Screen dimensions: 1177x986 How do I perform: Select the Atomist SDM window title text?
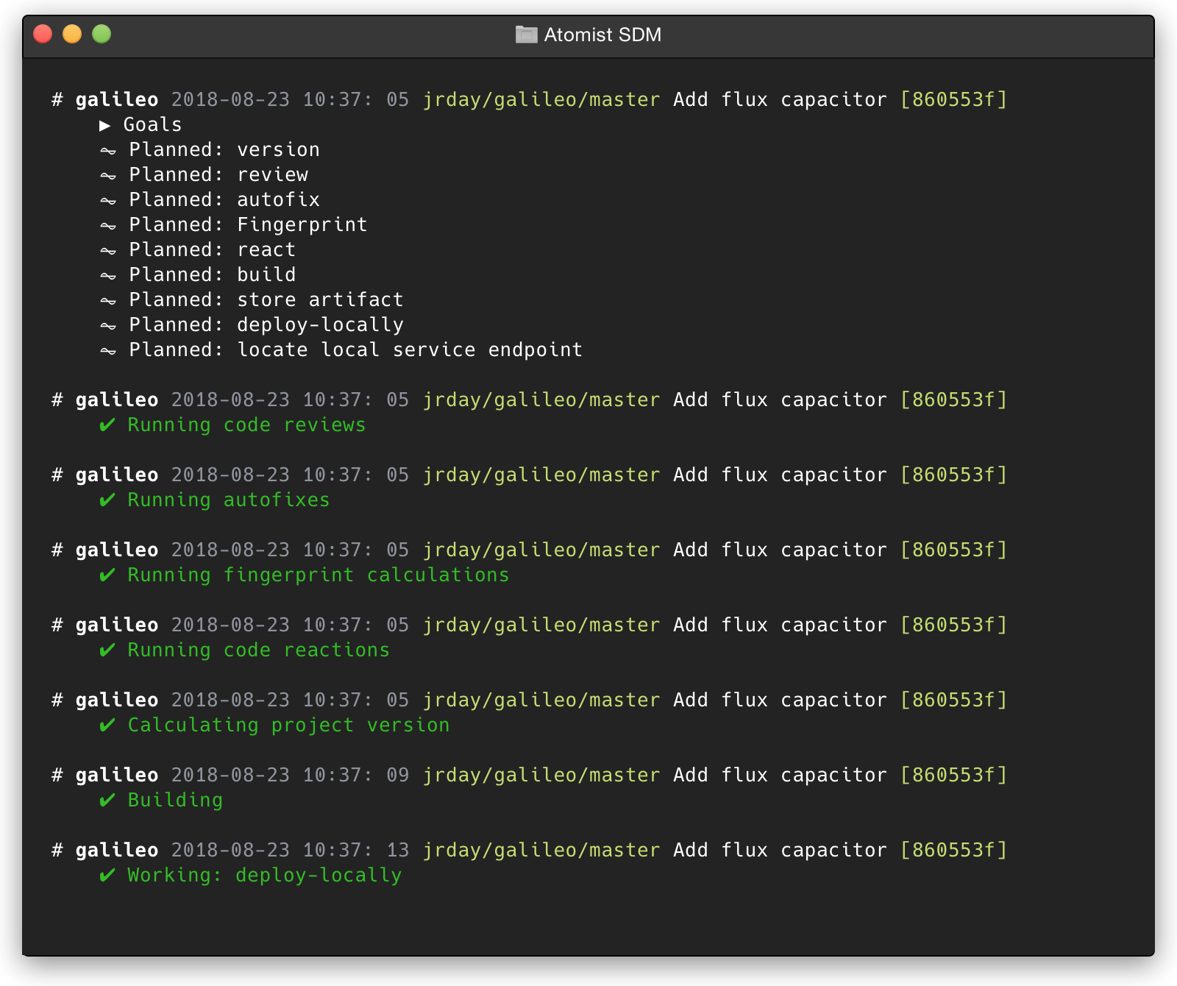tap(602, 35)
